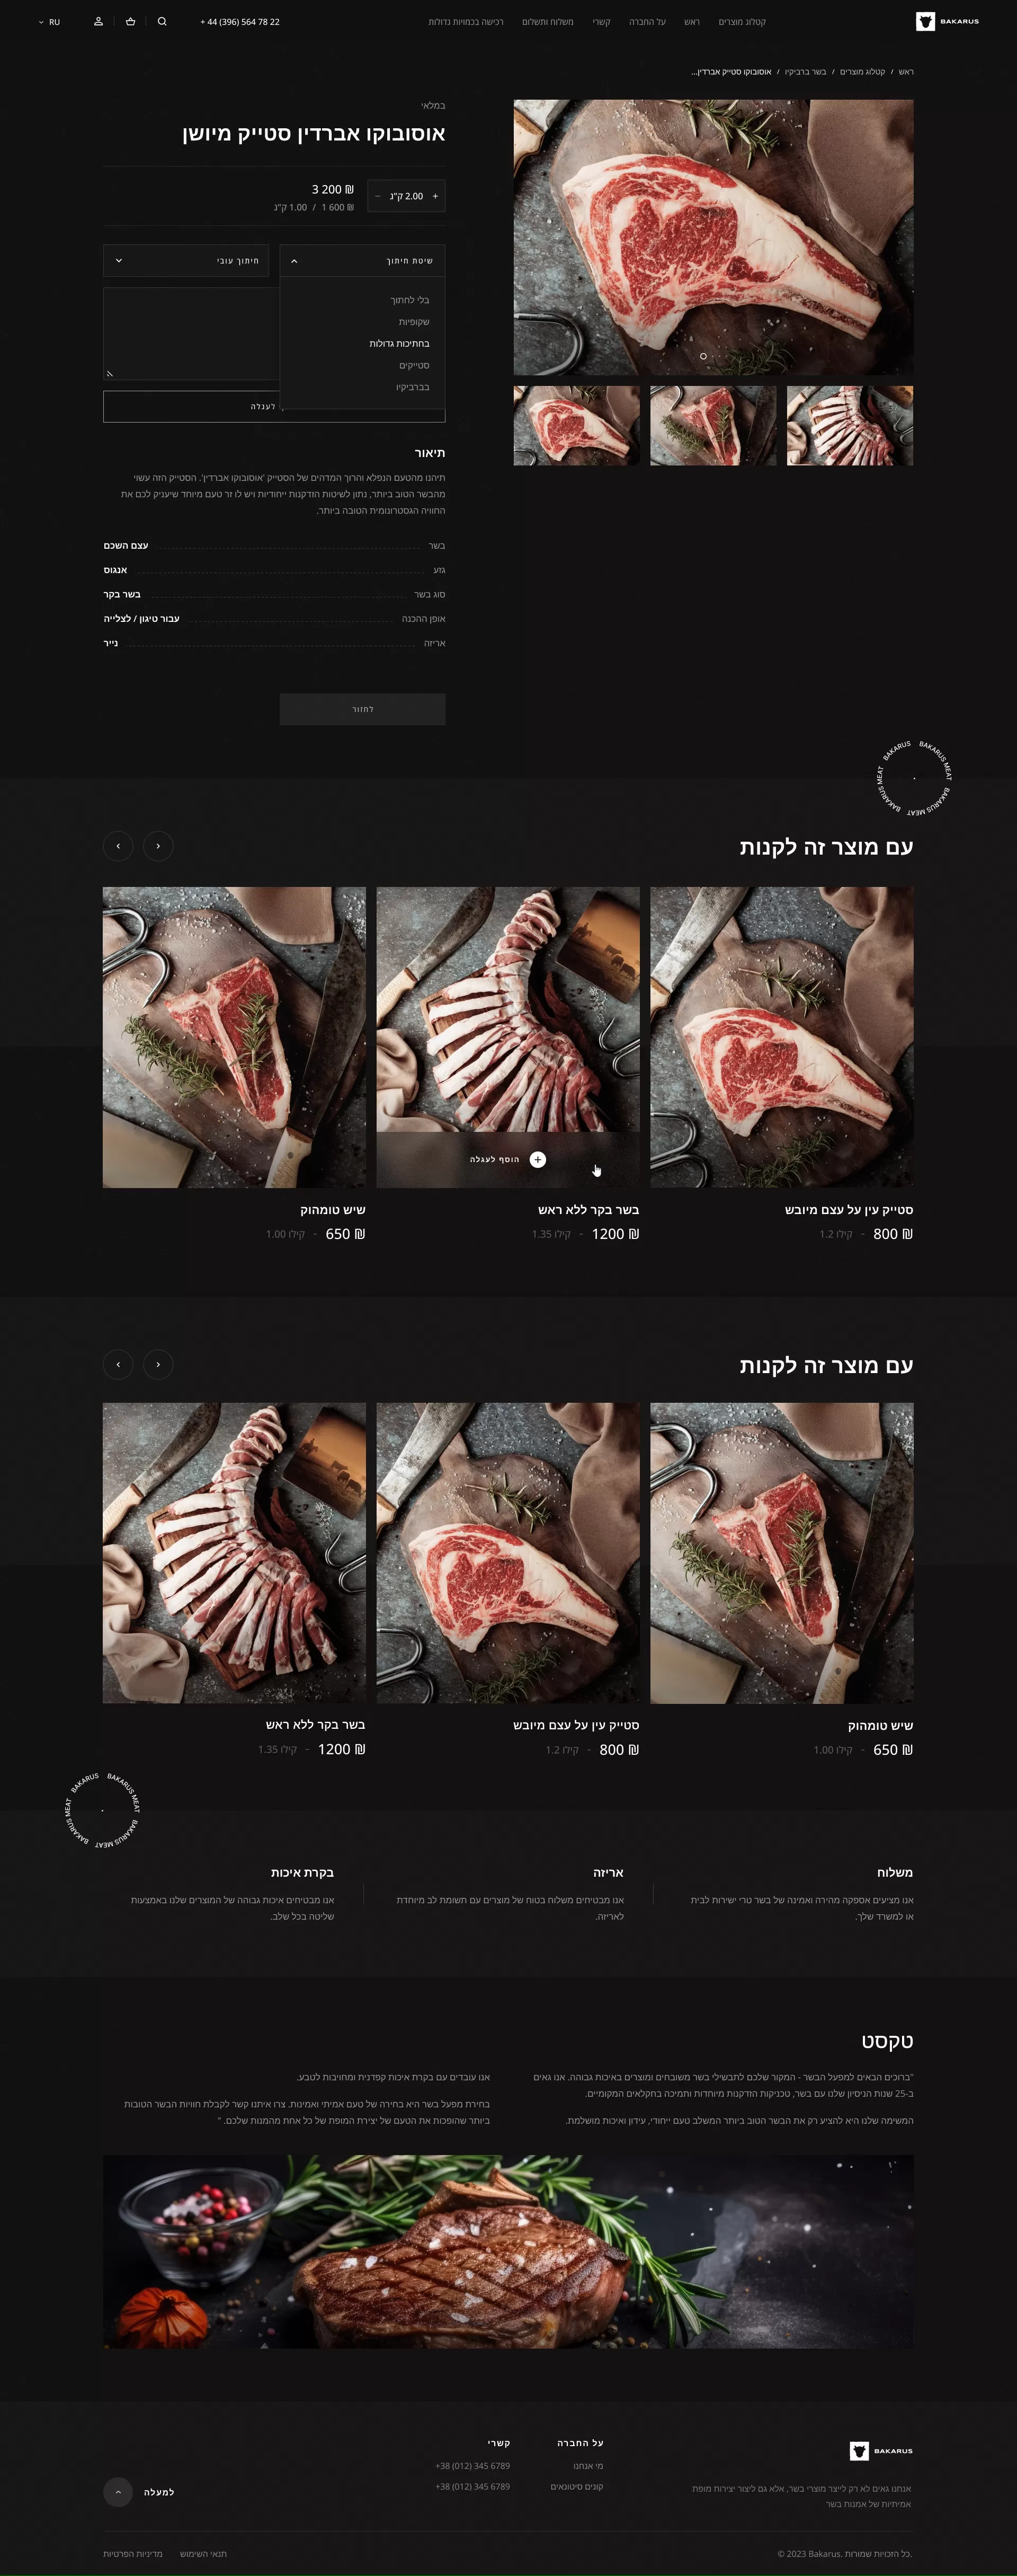Open the shopping basket icon
Screen dimensions: 1017x2576
[x=130, y=21]
